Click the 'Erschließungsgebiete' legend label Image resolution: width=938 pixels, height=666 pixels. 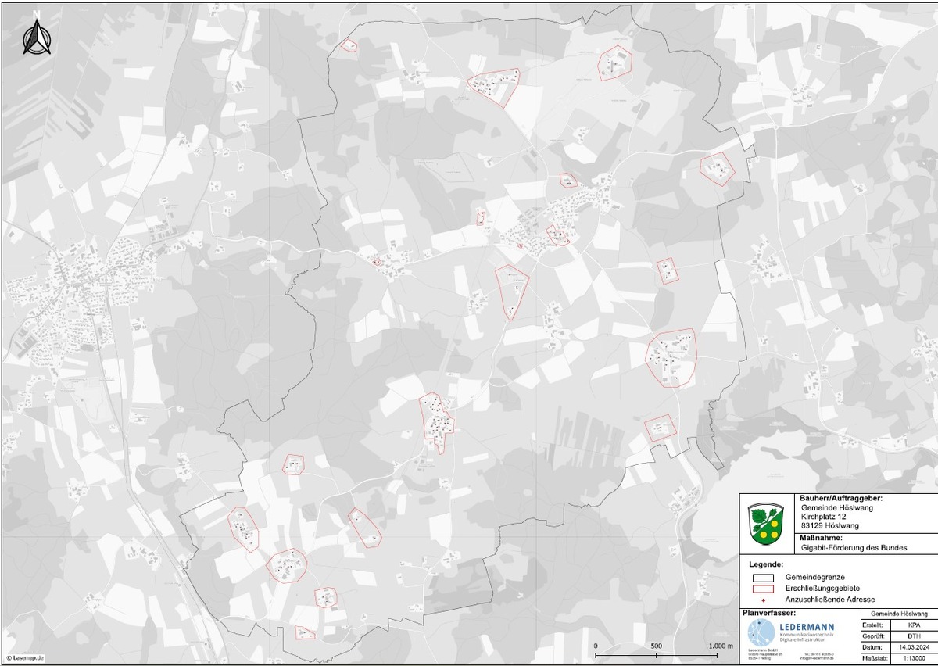(x=822, y=588)
